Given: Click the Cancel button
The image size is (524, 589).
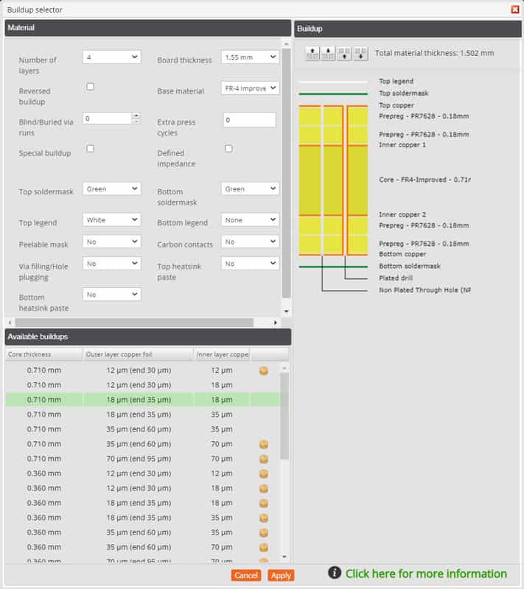Looking at the screenshot, I should coord(246,575).
